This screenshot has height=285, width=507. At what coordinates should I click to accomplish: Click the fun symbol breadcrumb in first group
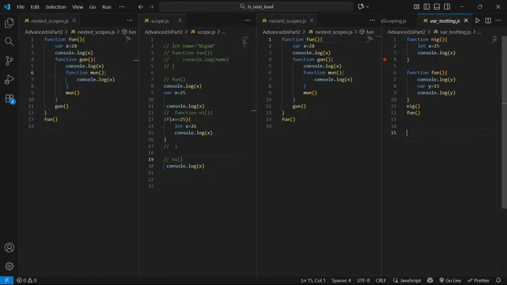click(x=129, y=32)
